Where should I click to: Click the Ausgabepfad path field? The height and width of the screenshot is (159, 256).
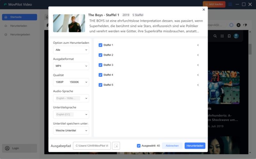coord(92,146)
